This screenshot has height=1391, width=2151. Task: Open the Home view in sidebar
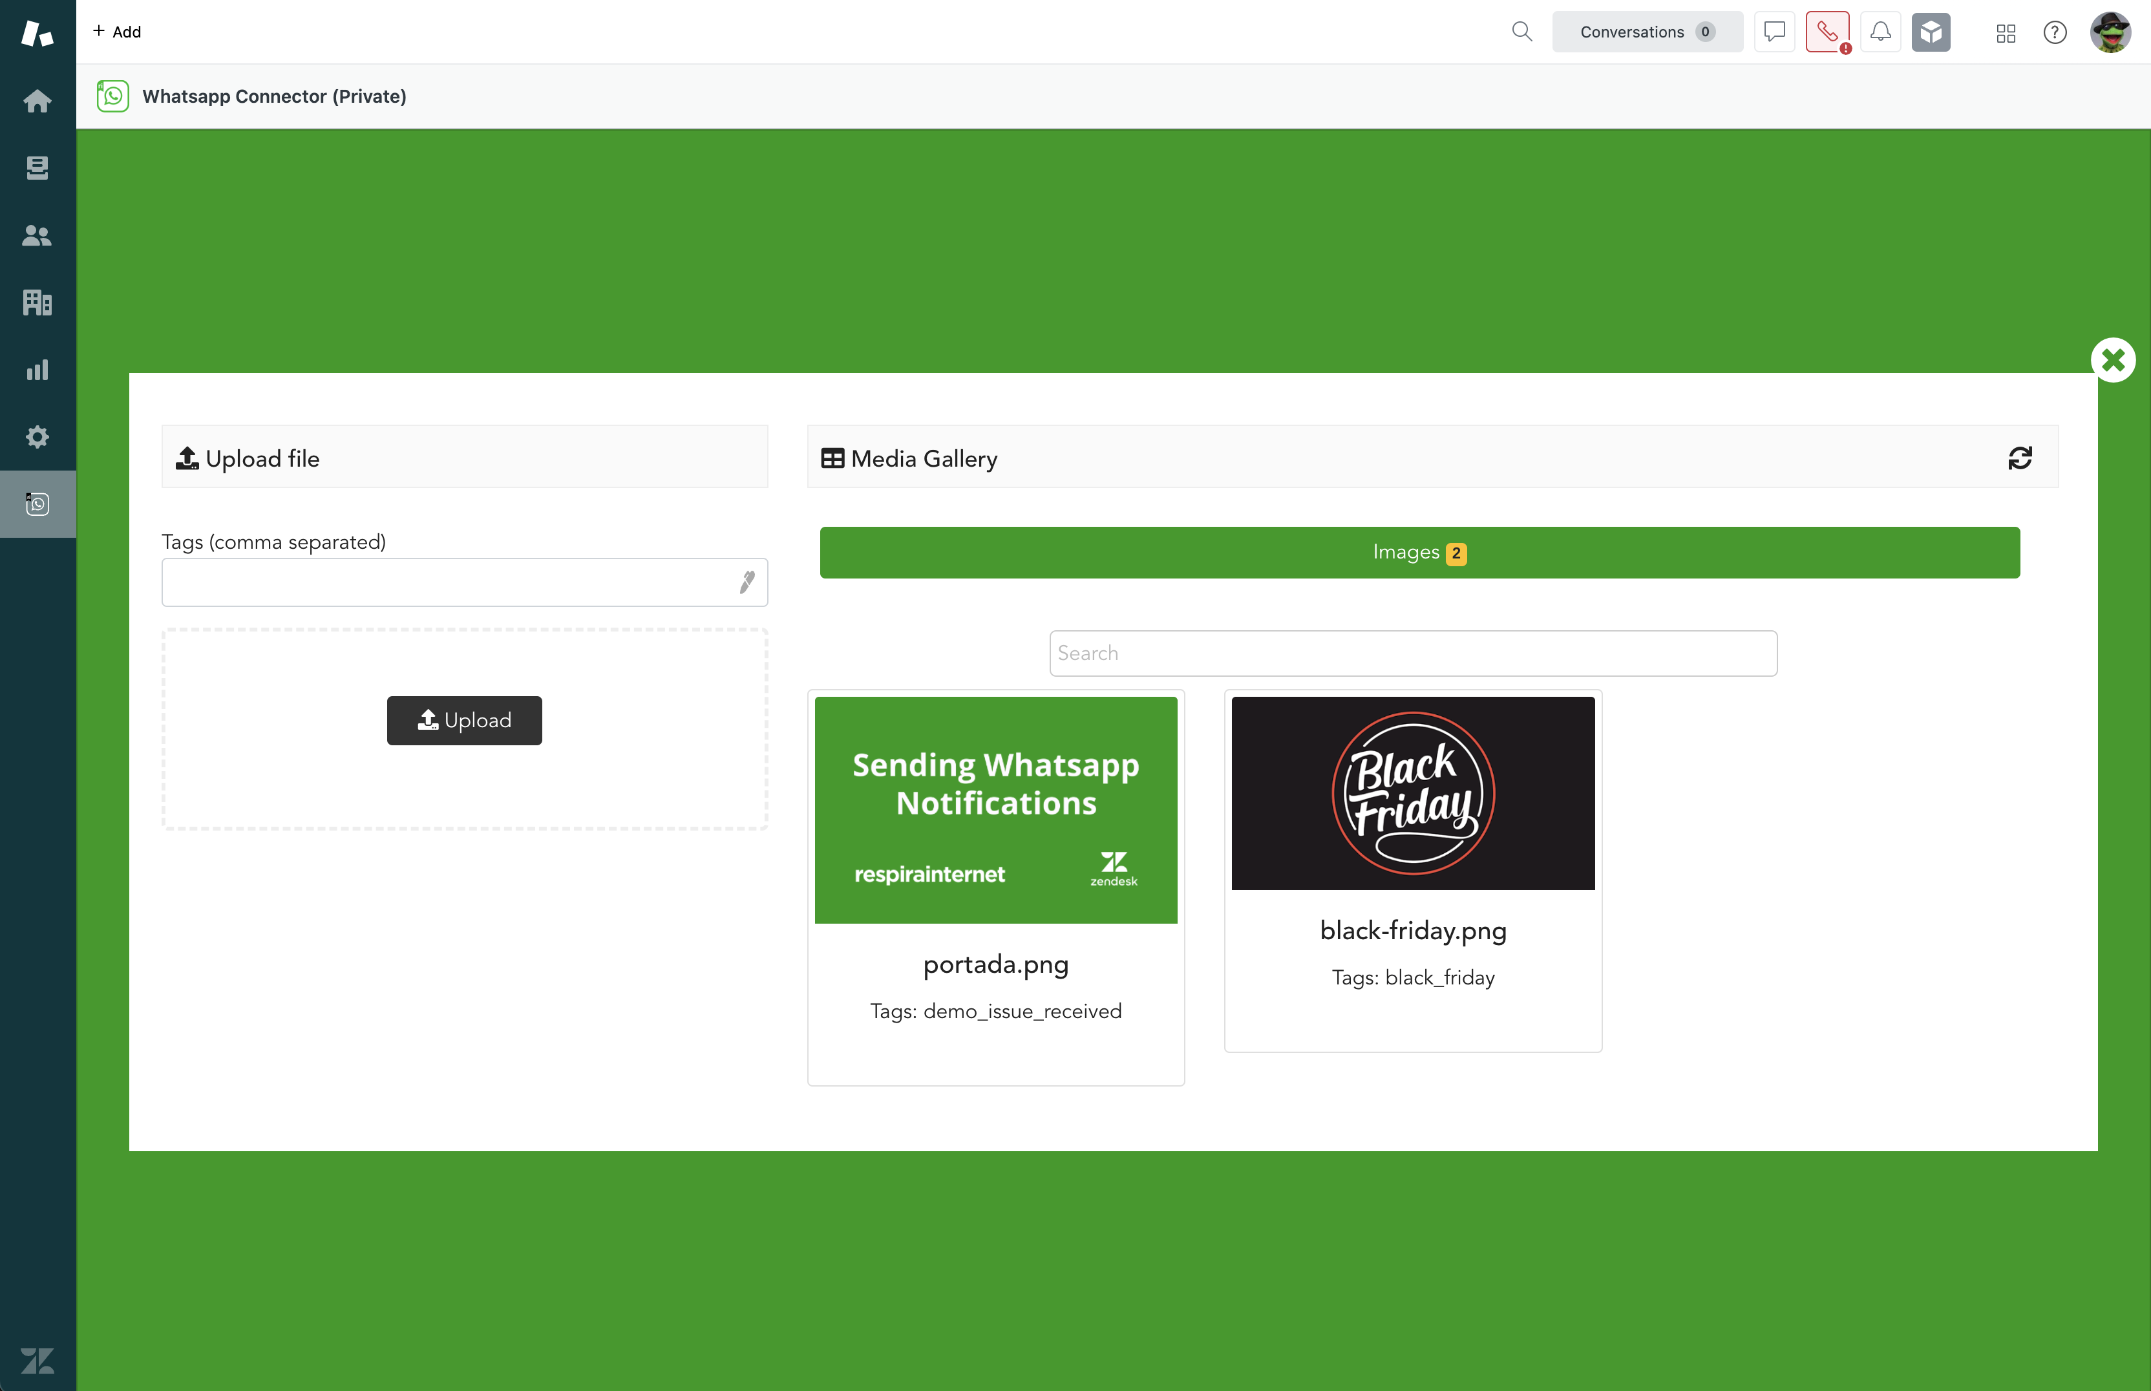(x=37, y=100)
